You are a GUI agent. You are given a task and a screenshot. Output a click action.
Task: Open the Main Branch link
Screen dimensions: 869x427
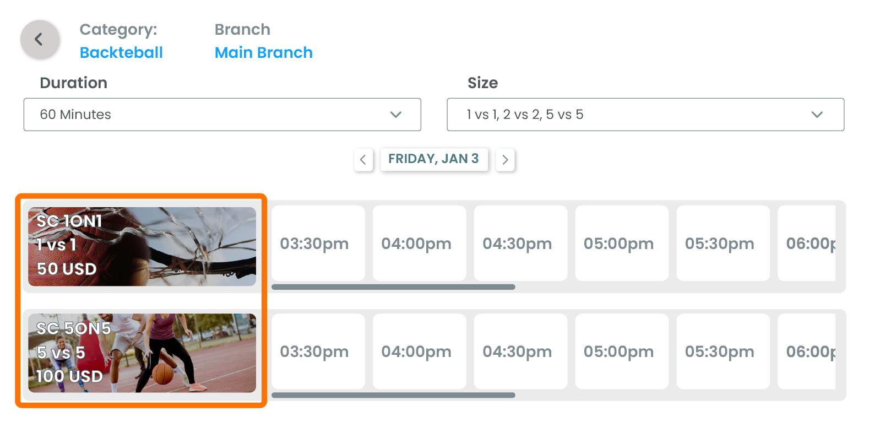tap(263, 52)
